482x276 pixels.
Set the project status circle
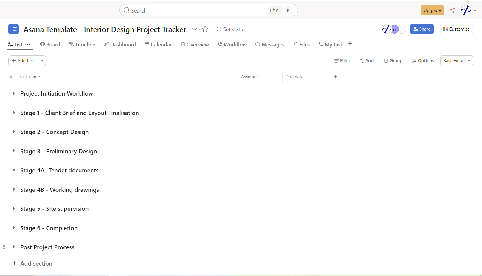tap(219, 29)
